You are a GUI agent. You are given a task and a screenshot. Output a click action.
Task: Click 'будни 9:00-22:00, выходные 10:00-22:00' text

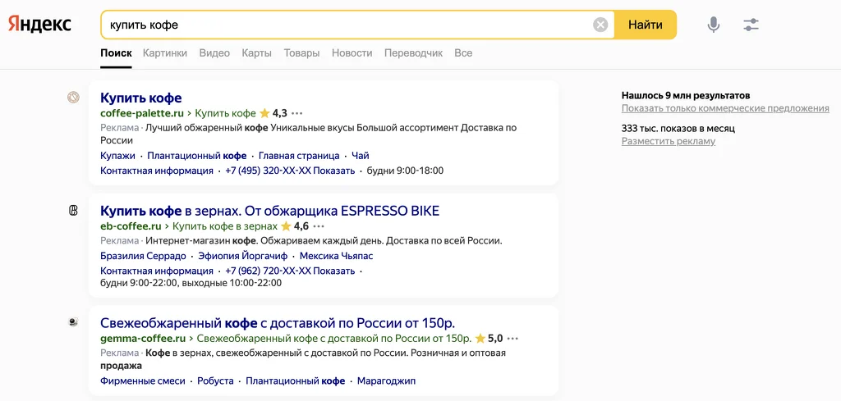pyautogui.click(x=191, y=283)
